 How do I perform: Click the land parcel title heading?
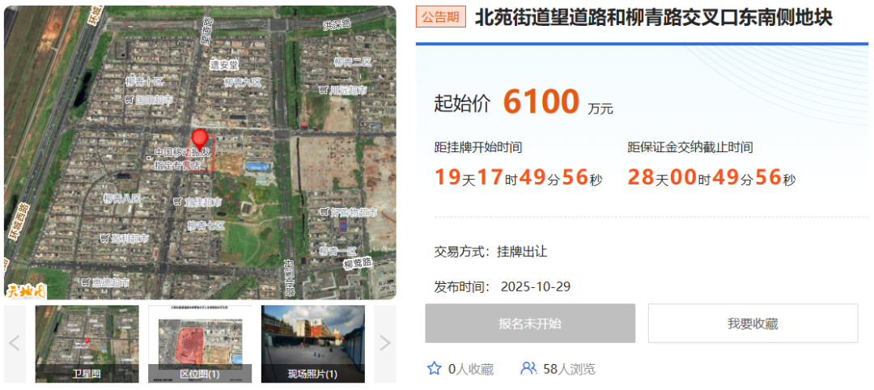(653, 18)
